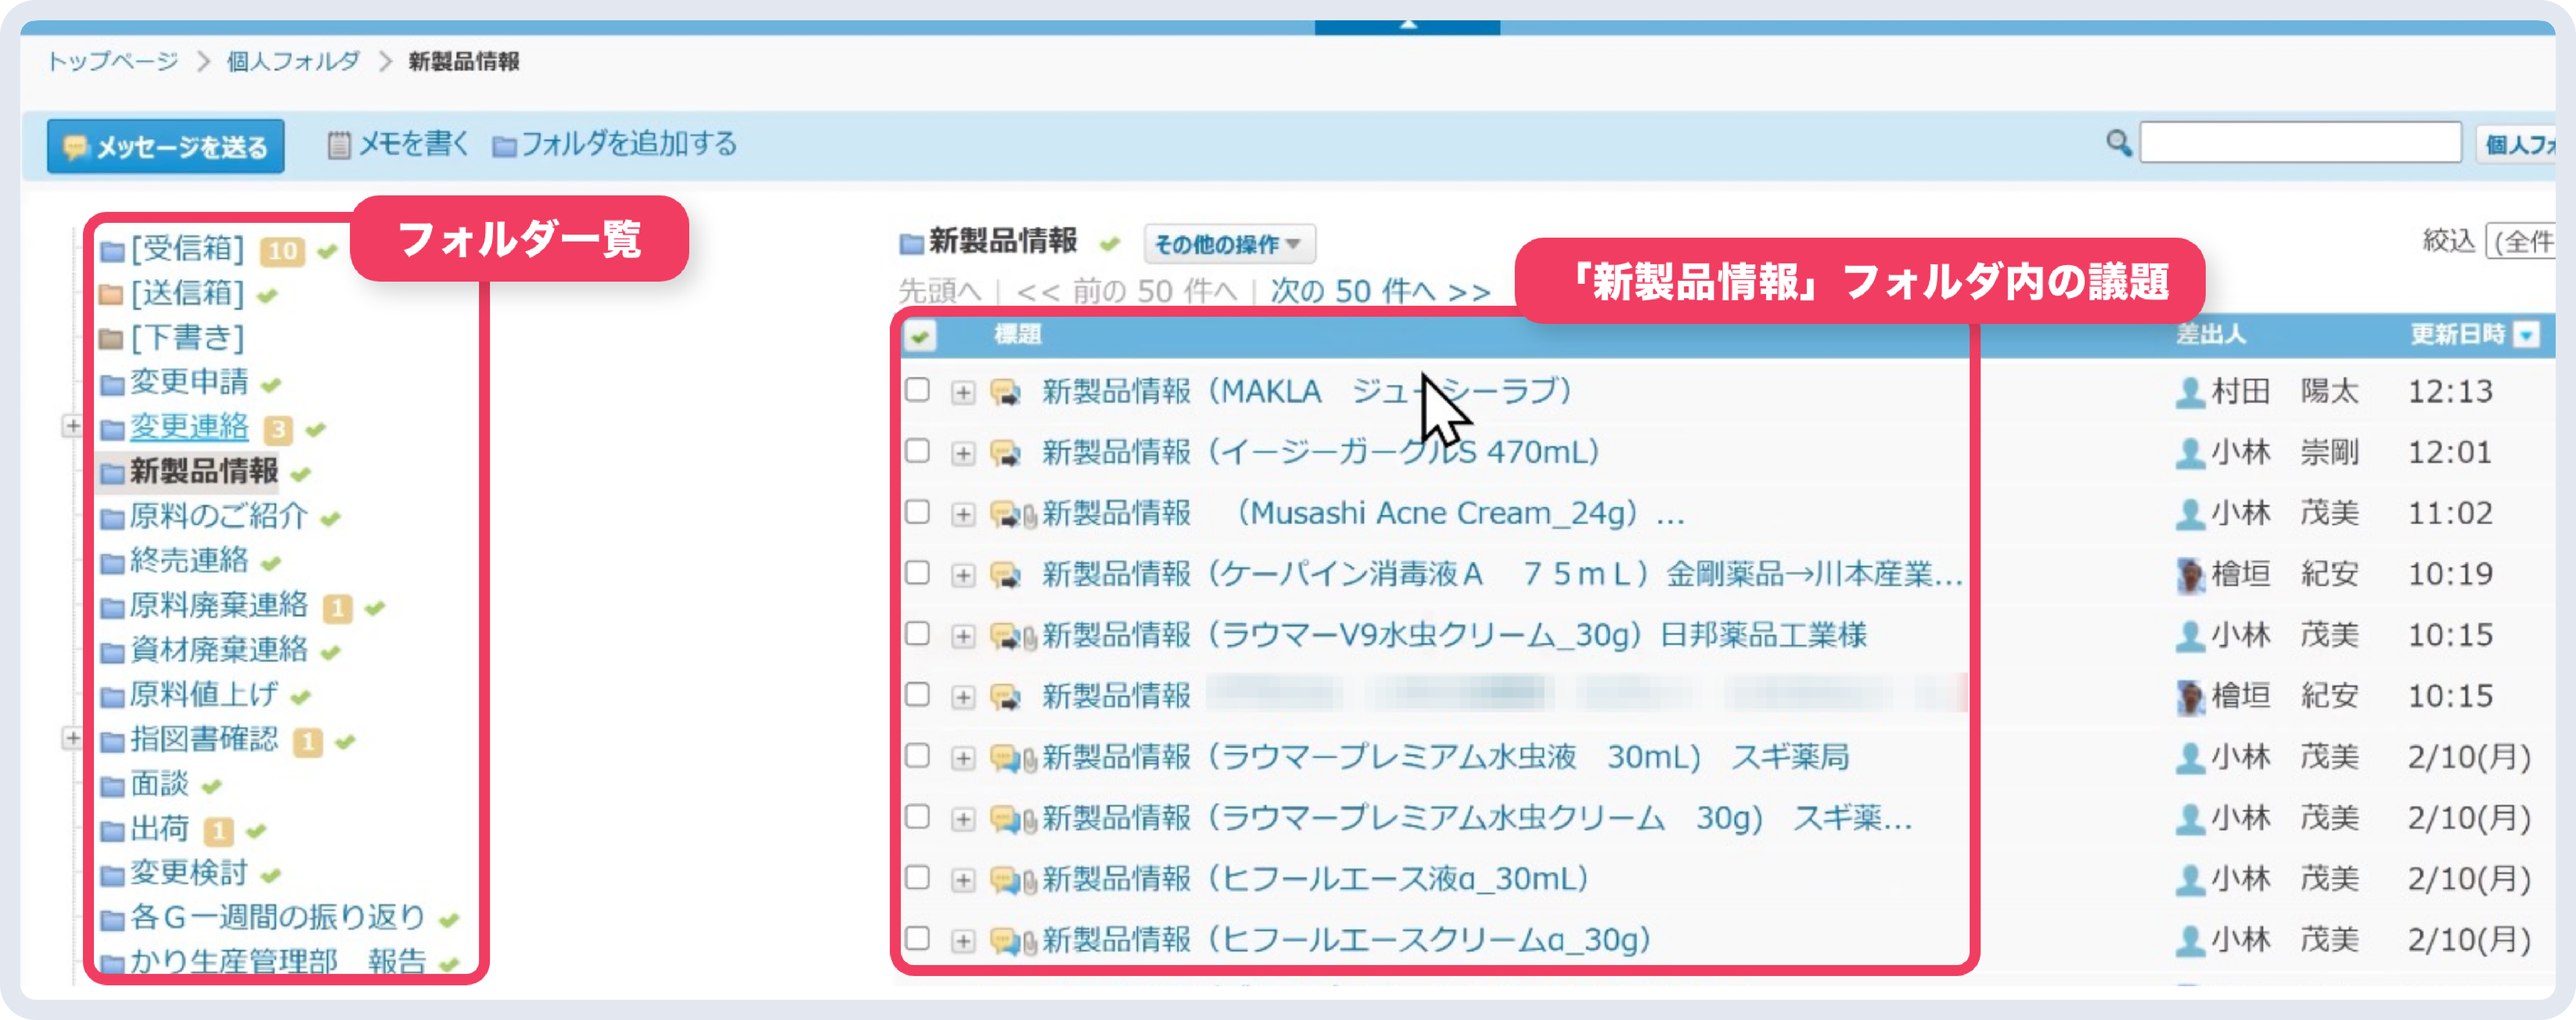Screen dimensions: 2576x1020
Task: Open the [送信箱] folder
Action: coord(187,294)
